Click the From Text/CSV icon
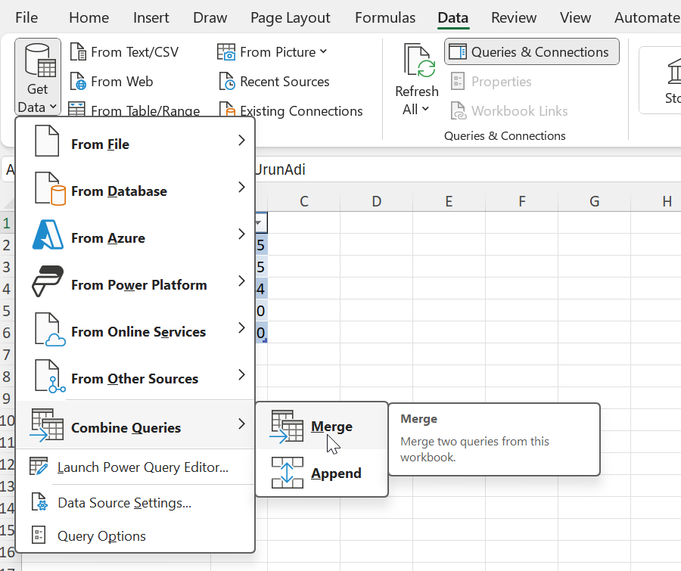The width and height of the screenshot is (681, 571). (78, 52)
